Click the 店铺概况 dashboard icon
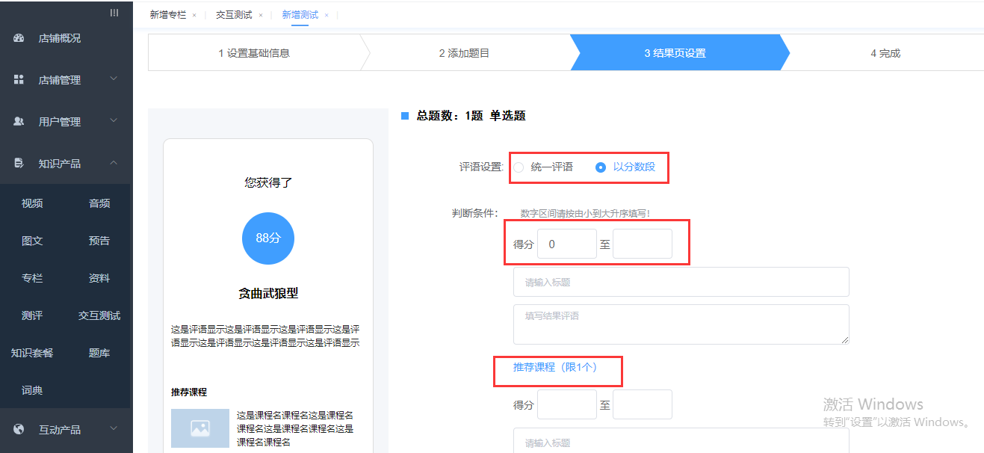Image resolution: width=984 pixels, height=453 pixels. [x=19, y=38]
